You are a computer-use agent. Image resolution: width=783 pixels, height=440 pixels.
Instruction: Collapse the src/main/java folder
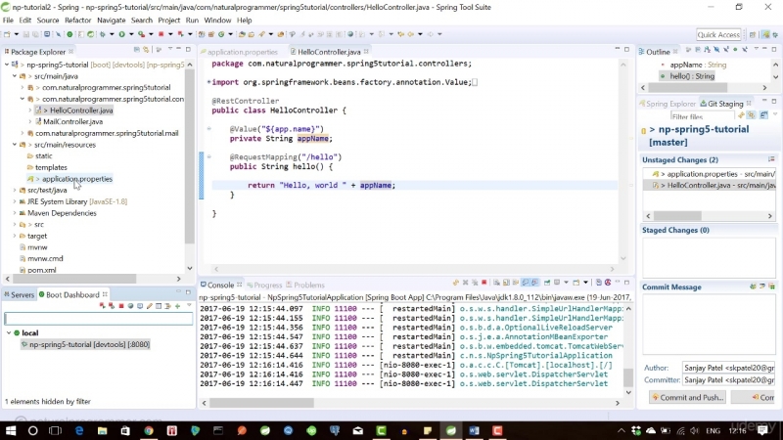(x=15, y=76)
